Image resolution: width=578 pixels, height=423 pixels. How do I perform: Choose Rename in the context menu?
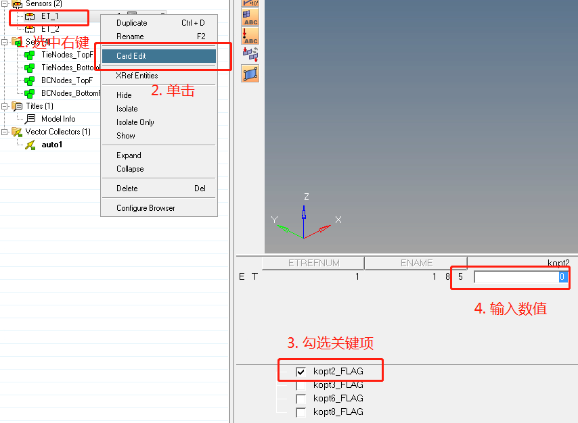(x=159, y=36)
